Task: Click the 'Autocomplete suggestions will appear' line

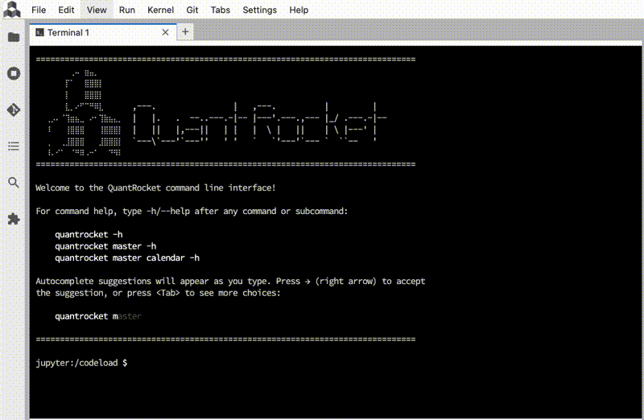Action: pos(230,282)
